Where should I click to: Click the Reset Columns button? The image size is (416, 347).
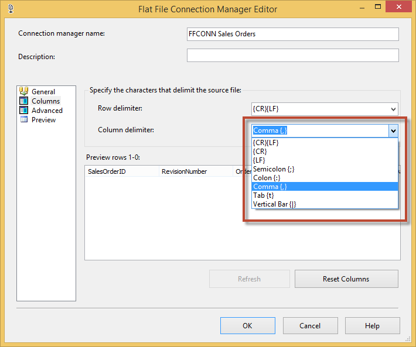tap(346, 279)
